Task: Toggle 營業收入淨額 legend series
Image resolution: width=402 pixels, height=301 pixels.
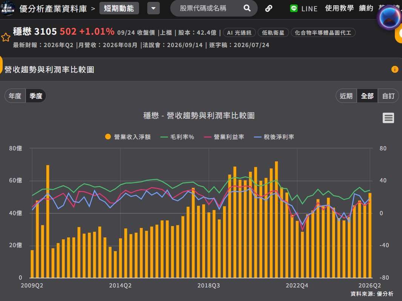Action: [x=128, y=137]
